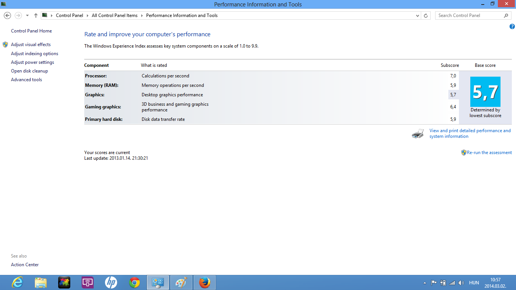Click the blue help question mark icon
516x290 pixels.
(512, 26)
